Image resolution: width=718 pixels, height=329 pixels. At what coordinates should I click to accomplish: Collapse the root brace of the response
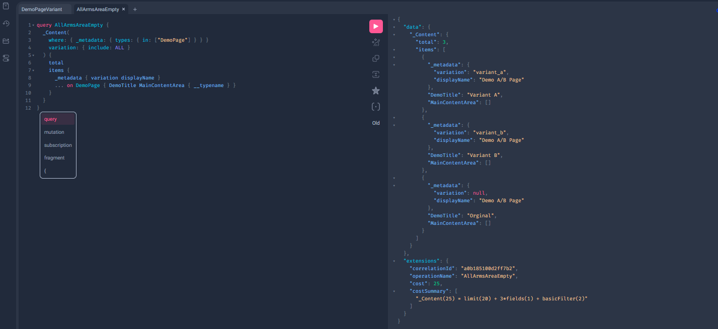(394, 19)
